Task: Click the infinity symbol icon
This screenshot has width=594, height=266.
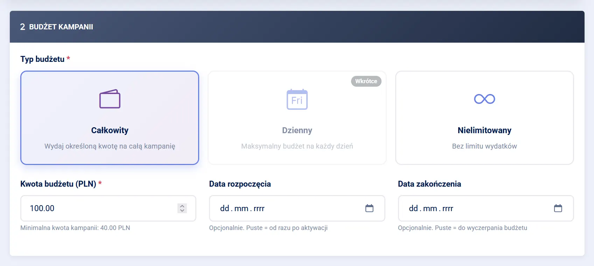Action: click(x=484, y=99)
